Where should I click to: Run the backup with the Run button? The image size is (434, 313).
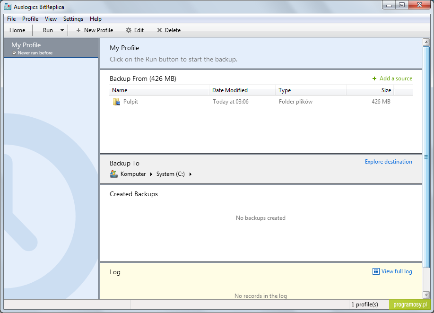pos(48,30)
